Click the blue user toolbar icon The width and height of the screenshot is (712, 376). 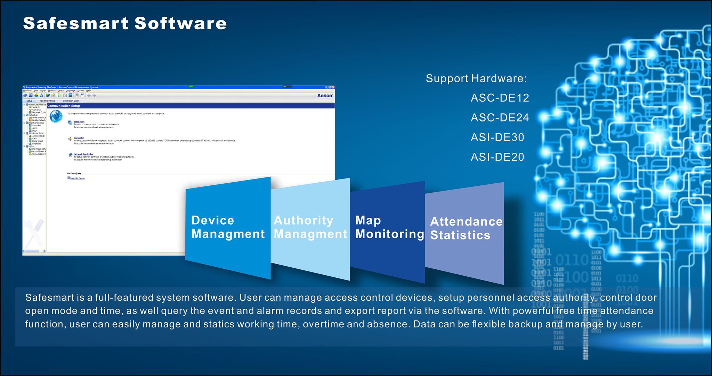[41, 95]
